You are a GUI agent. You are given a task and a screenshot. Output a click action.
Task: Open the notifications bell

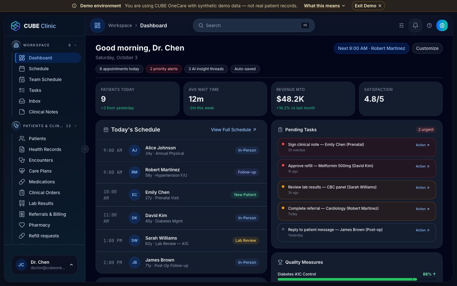(415, 25)
